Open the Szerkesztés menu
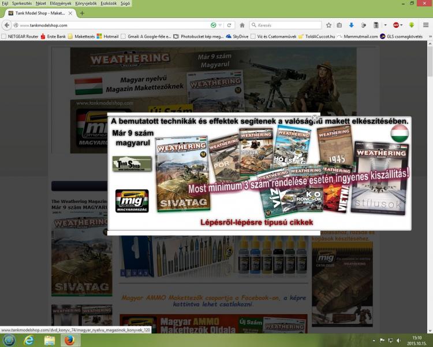This screenshot has height=347, width=433. click(x=22, y=3)
